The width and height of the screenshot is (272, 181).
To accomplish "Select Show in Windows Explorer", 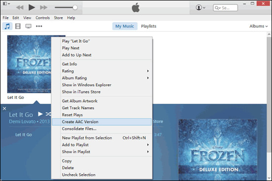I will point(102,85).
